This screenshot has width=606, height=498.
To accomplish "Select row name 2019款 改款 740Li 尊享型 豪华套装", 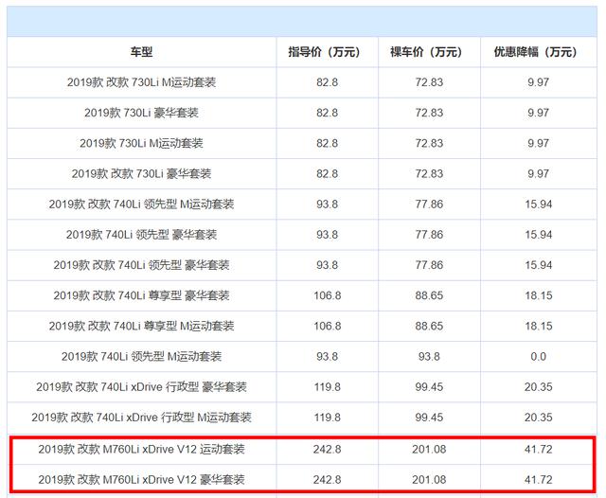I will click(141, 295).
